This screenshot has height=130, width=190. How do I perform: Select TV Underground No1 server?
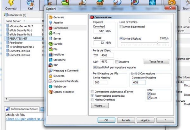(x=22, y=47)
